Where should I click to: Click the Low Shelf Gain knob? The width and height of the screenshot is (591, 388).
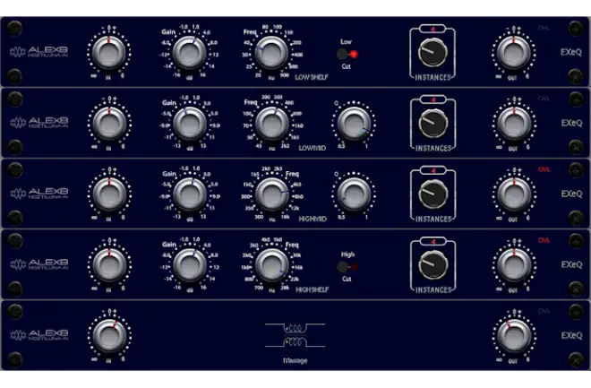[x=188, y=53]
